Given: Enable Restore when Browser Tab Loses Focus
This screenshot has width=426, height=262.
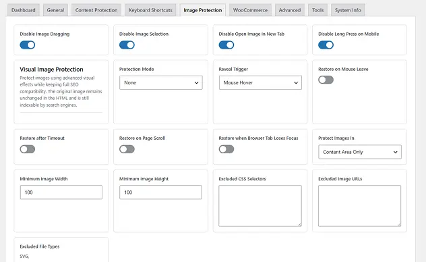Looking at the screenshot, I should tap(226, 149).
